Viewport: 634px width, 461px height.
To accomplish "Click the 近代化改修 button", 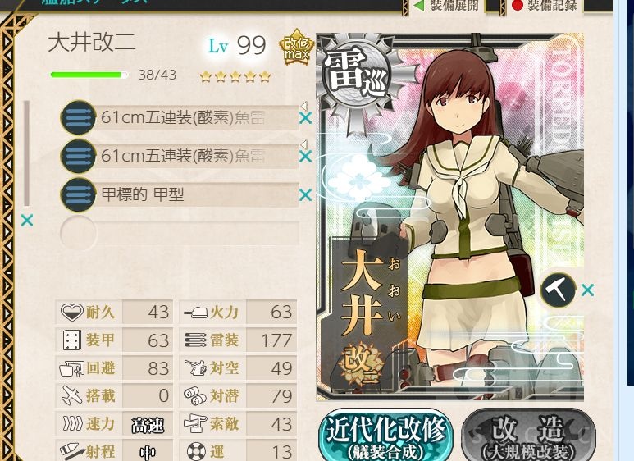I will [x=385, y=435].
